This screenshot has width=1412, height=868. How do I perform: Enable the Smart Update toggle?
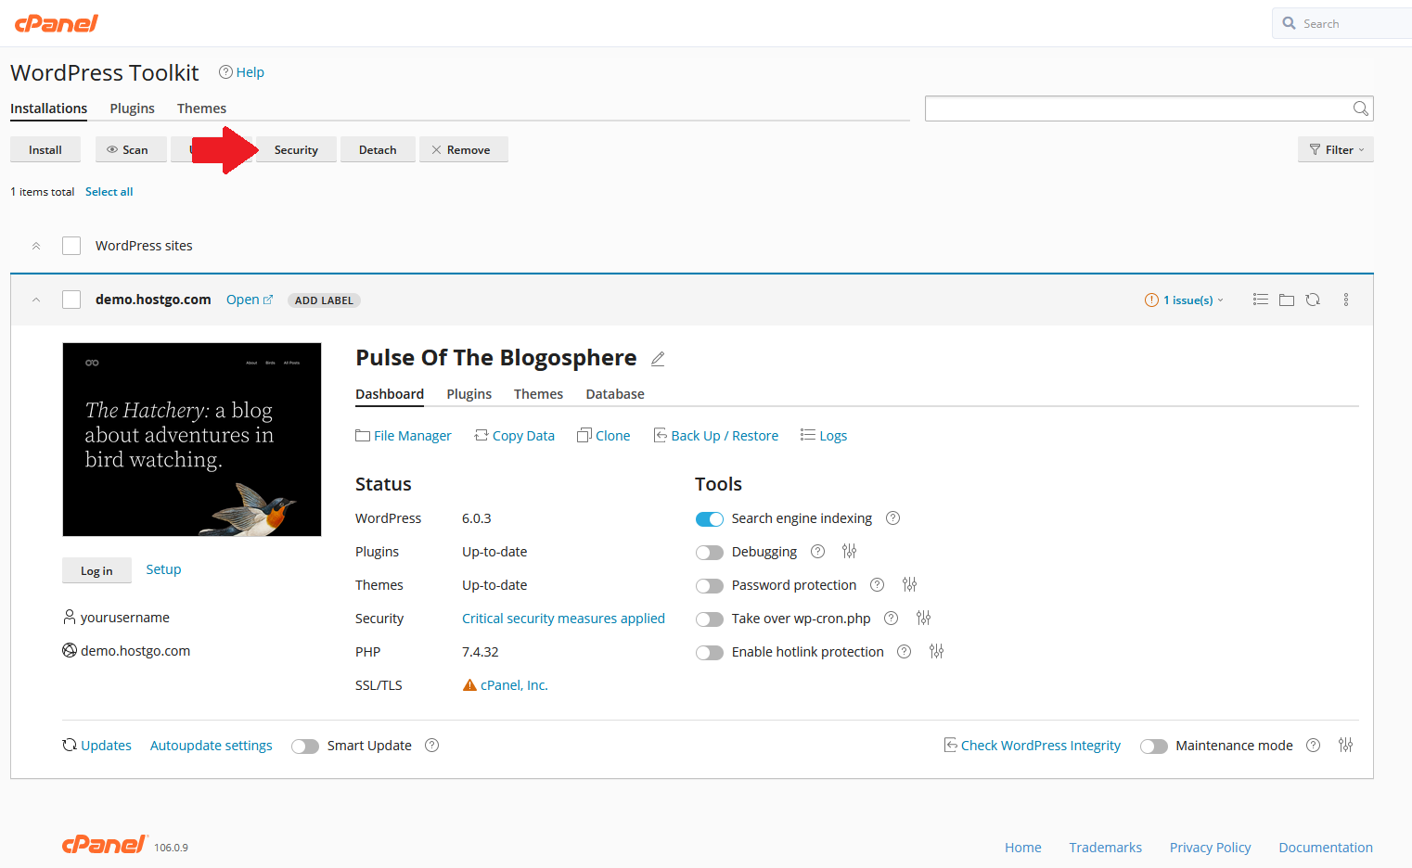point(305,747)
